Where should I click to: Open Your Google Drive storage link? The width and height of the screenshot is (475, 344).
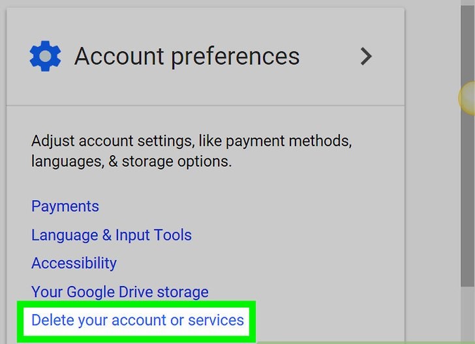(120, 292)
